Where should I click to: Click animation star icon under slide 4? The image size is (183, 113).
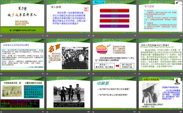pos(139,36)
